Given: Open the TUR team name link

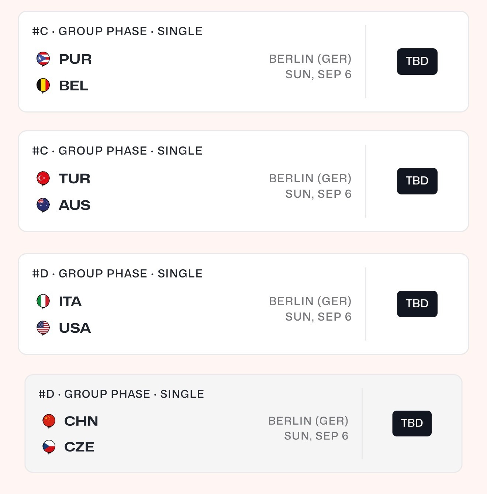Looking at the screenshot, I should click(x=75, y=179).
